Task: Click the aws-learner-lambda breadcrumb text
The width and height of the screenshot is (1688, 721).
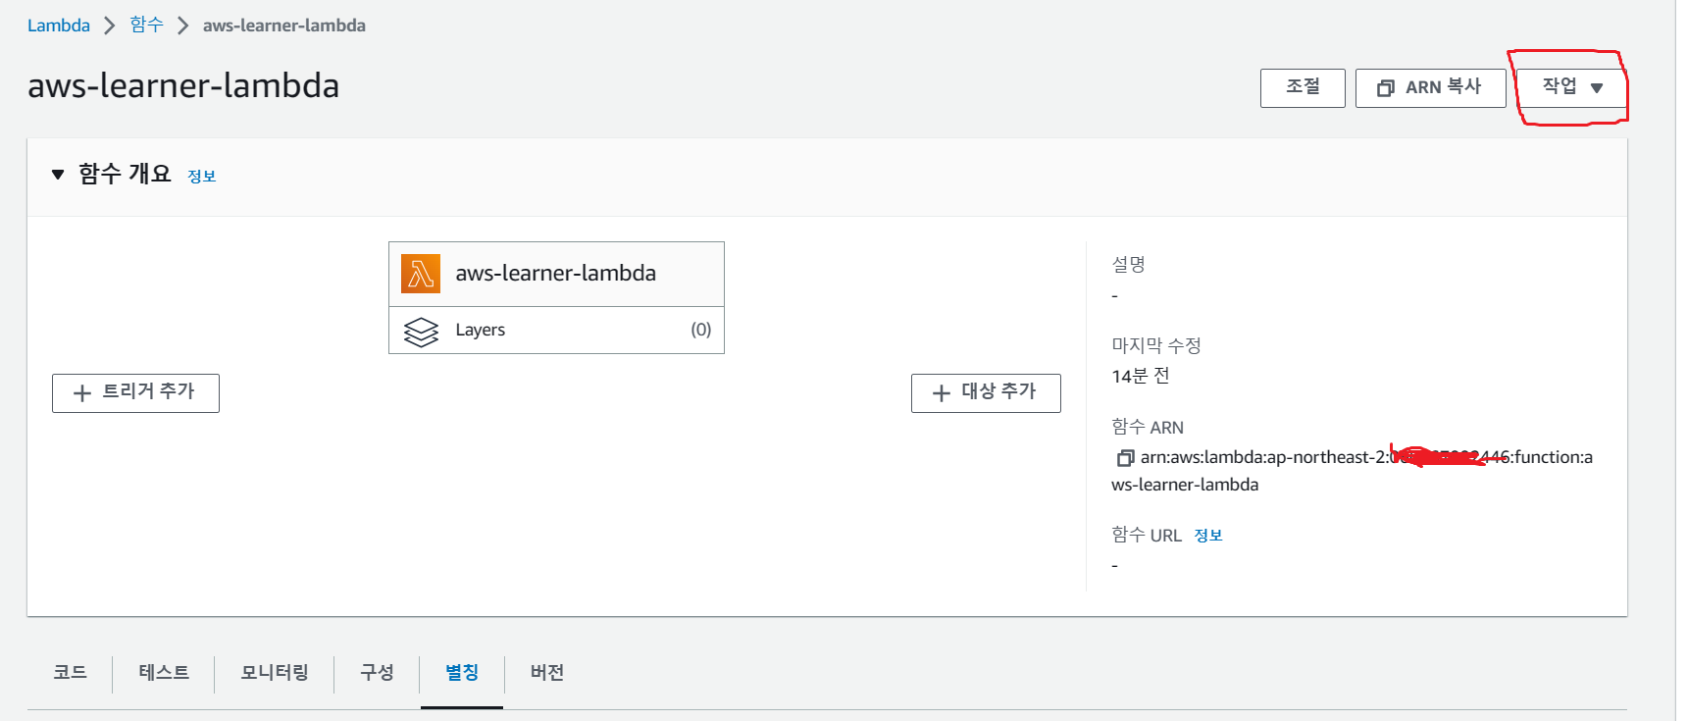Action: [284, 26]
